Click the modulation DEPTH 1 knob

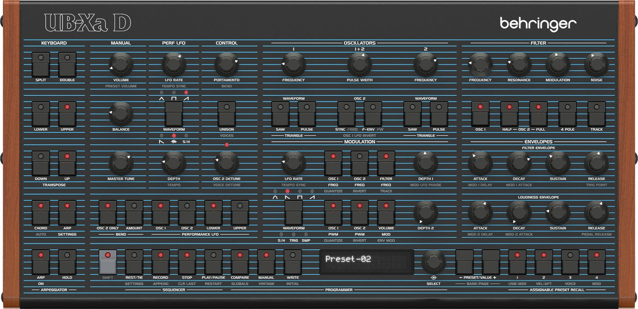(425, 163)
